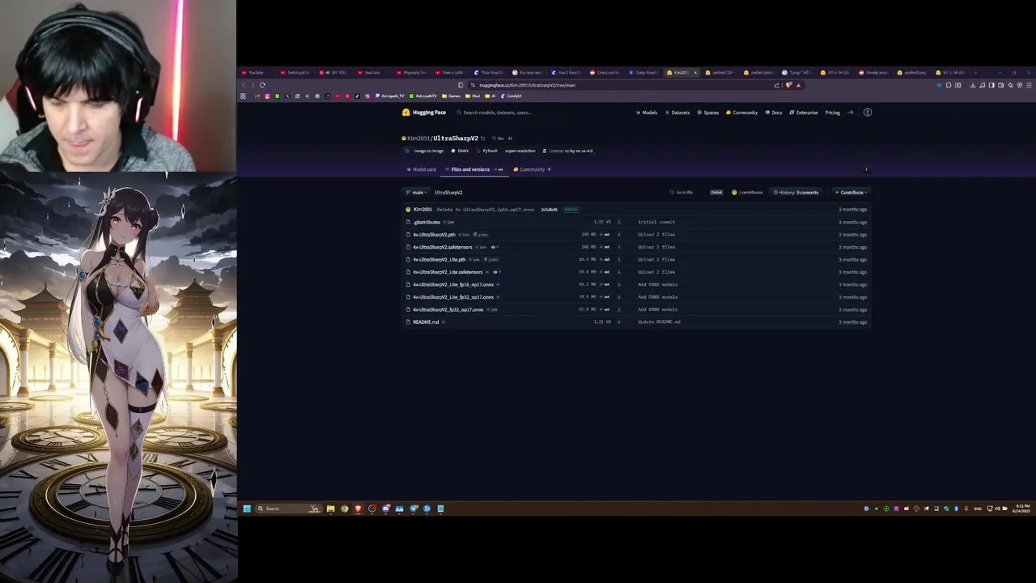Copy the UltraSharpV2 model name icon

coord(483,138)
